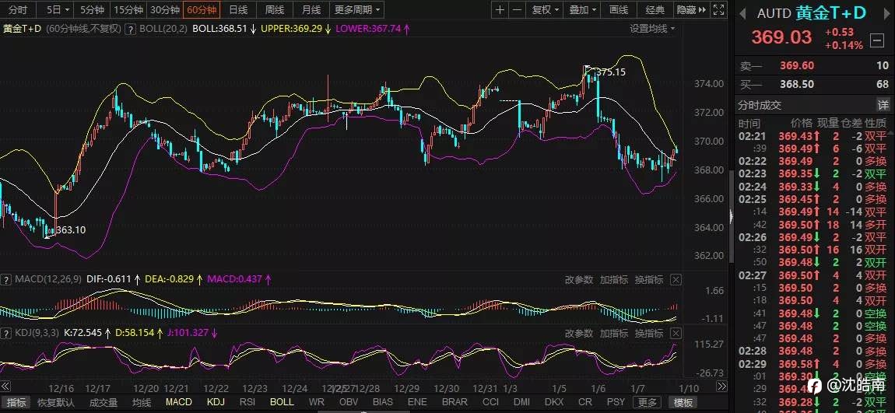Click 加指标 in MACD panel
Screen dimensions: 895x413
pos(613,279)
